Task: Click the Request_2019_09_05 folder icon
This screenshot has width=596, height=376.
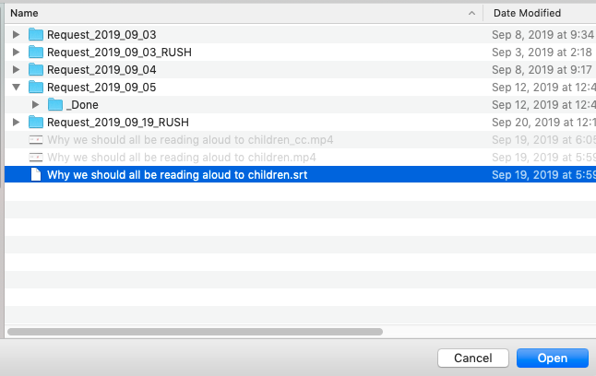Action: click(x=36, y=88)
